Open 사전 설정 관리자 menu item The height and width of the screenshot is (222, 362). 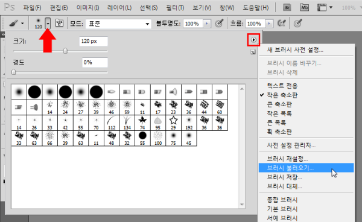pos(306,145)
